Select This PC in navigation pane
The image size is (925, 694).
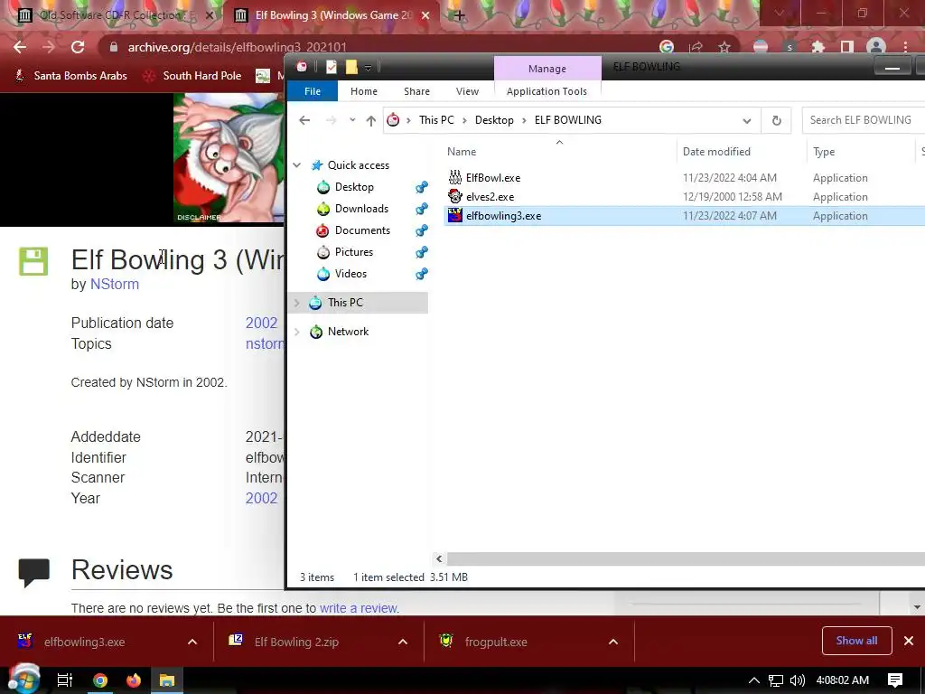[345, 302]
